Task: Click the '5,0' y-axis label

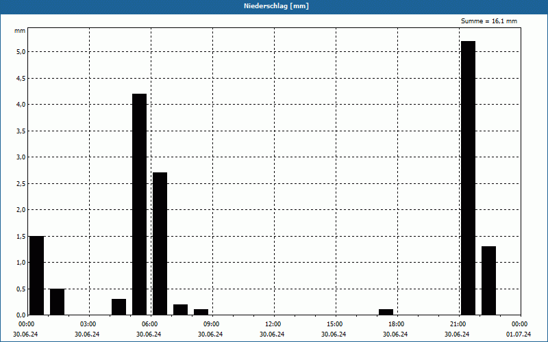Action: point(21,52)
